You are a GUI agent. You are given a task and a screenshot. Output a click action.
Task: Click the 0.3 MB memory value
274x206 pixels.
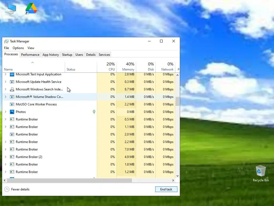point(130,82)
